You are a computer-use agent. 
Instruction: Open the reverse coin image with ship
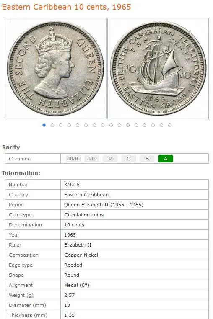[x=158, y=69]
